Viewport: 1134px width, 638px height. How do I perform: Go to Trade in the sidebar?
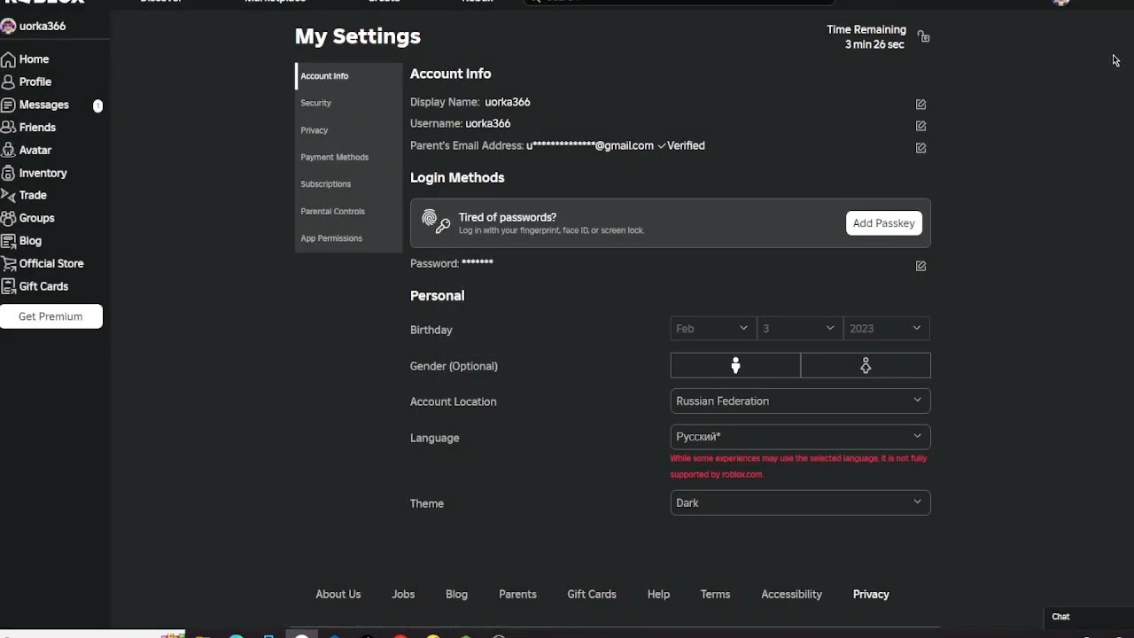click(24, 195)
